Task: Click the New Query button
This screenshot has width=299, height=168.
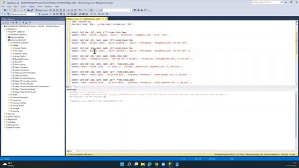Action: coord(42,10)
